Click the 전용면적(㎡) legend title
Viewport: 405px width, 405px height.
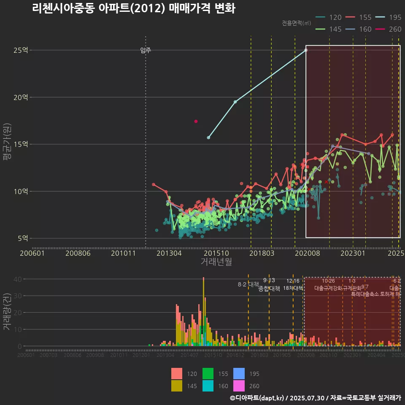click(x=296, y=23)
